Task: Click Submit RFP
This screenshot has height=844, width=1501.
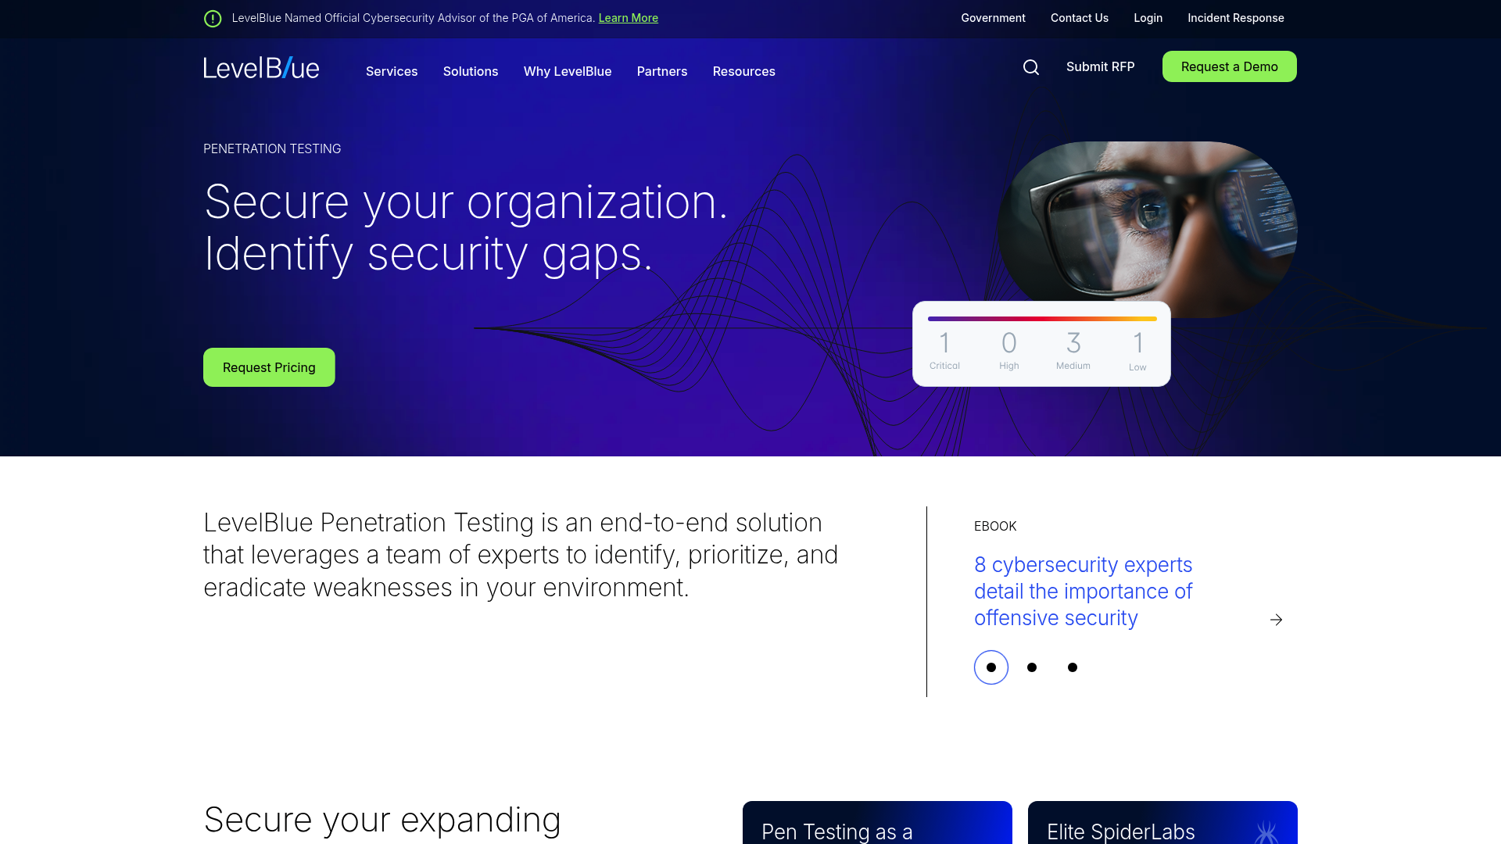Action: coord(1100,66)
